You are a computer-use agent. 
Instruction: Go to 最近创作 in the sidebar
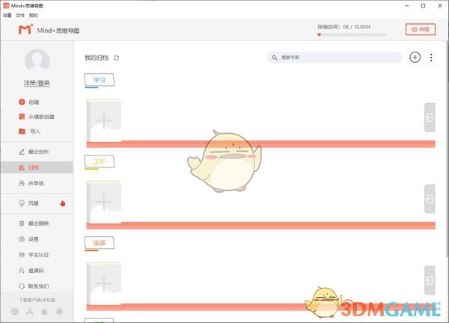(34, 152)
